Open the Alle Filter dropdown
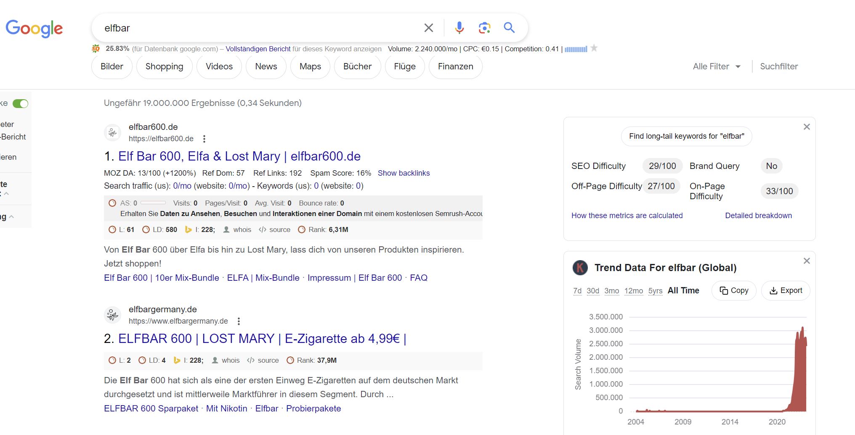The height and width of the screenshot is (435, 855). (x=717, y=66)
